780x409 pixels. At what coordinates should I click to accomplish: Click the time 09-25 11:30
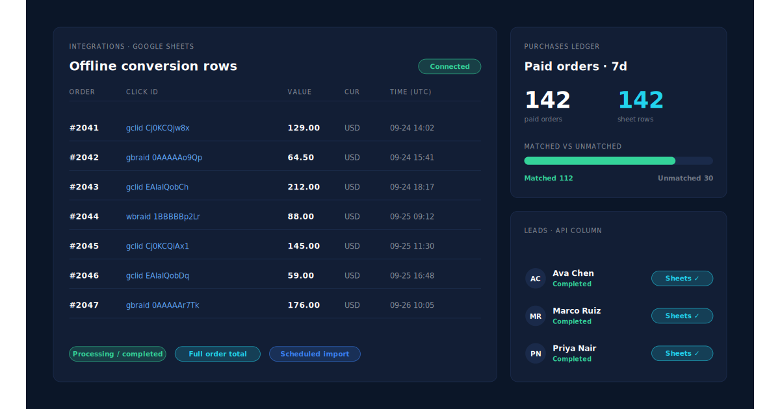tap(412, 246)
